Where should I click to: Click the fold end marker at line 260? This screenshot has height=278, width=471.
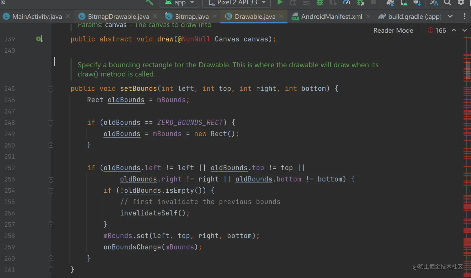click(x=51, y=258)
